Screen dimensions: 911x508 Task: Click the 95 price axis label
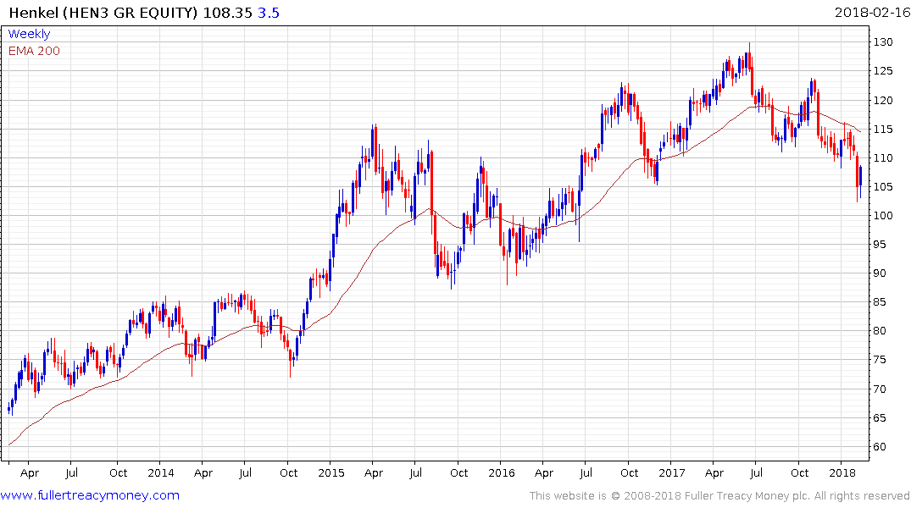(880, 245)
